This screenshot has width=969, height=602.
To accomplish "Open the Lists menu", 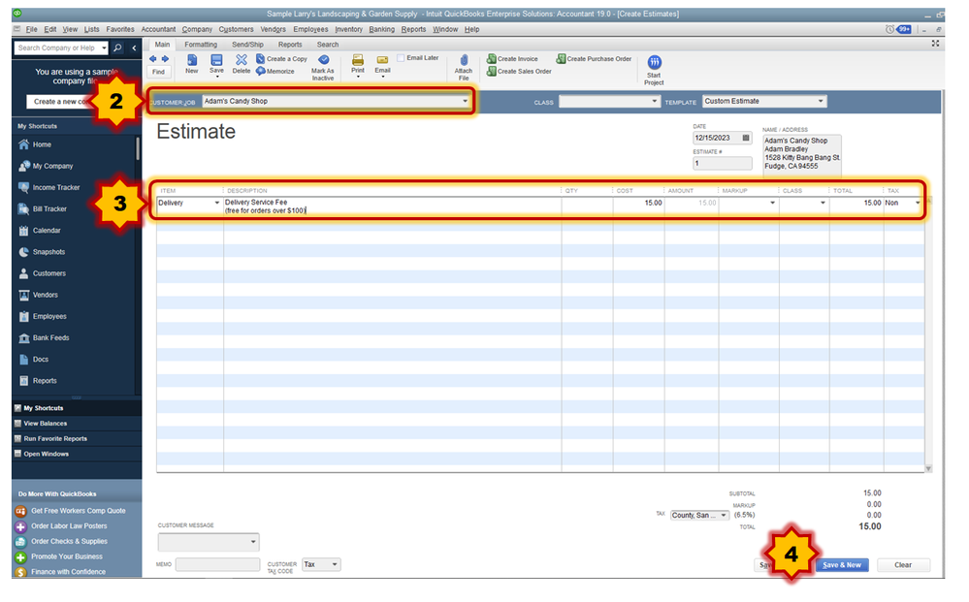I will [x=92, y=29].
